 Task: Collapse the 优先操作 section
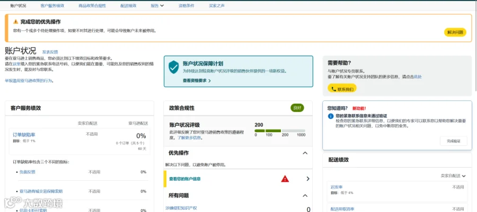pos(305,153)
